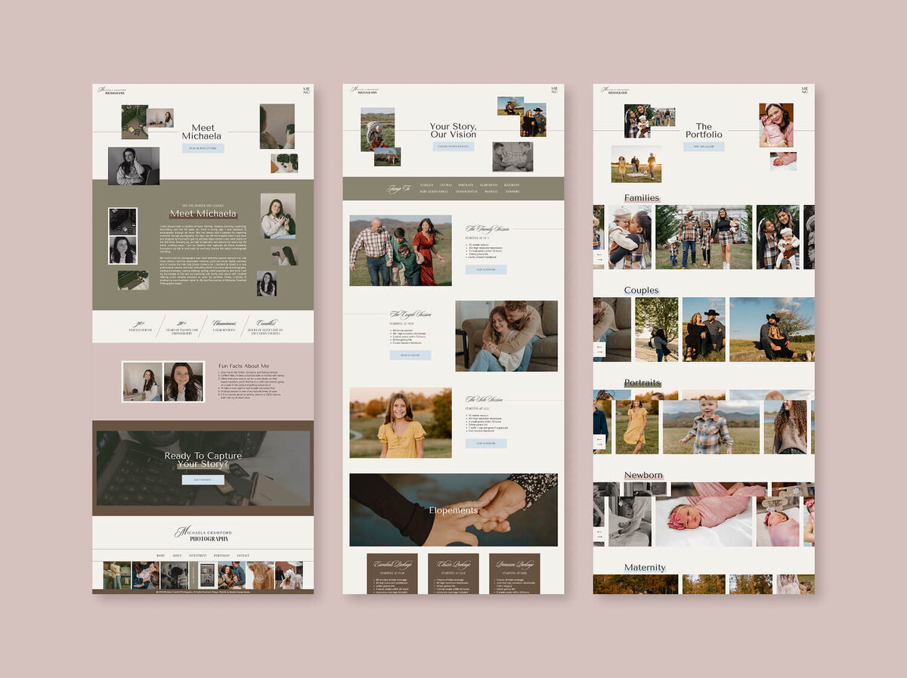Go to Contact in footer navigation
The width and height of the screenshot is (907, 678).
coord(243,556)
